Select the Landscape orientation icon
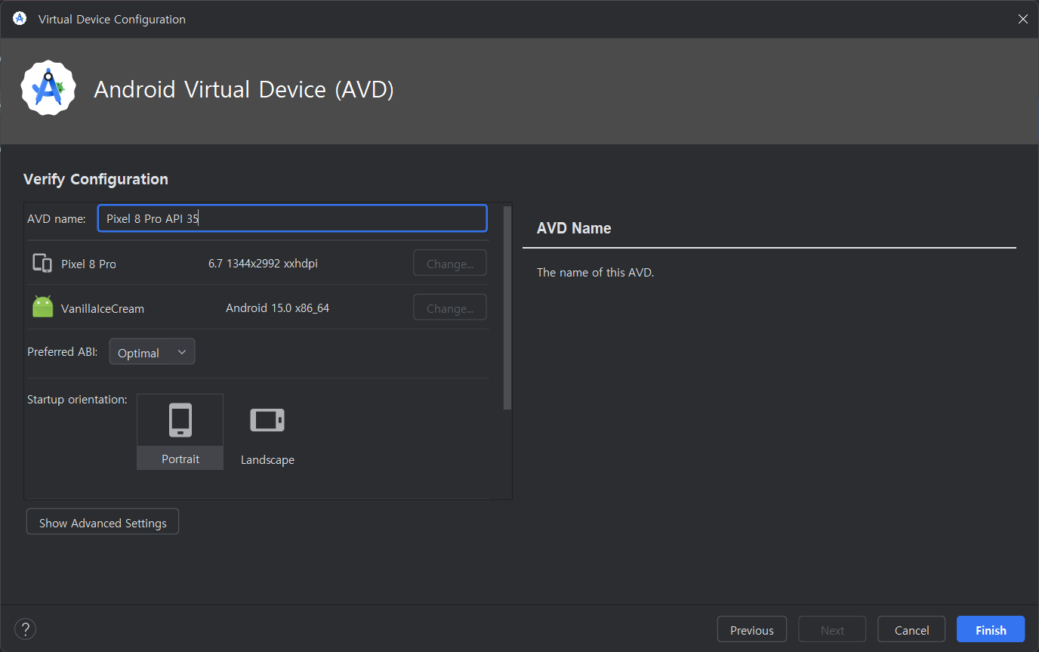This screenshot has width=1039, height=652. click(267, 420)
